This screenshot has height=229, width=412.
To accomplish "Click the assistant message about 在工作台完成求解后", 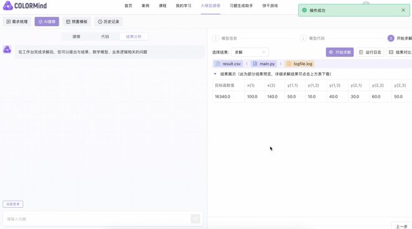I will coord(110,52).
